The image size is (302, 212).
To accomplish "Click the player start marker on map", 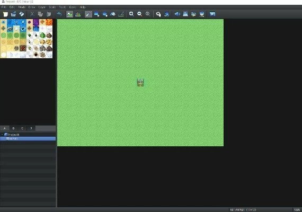I will (x=140, y=83).
